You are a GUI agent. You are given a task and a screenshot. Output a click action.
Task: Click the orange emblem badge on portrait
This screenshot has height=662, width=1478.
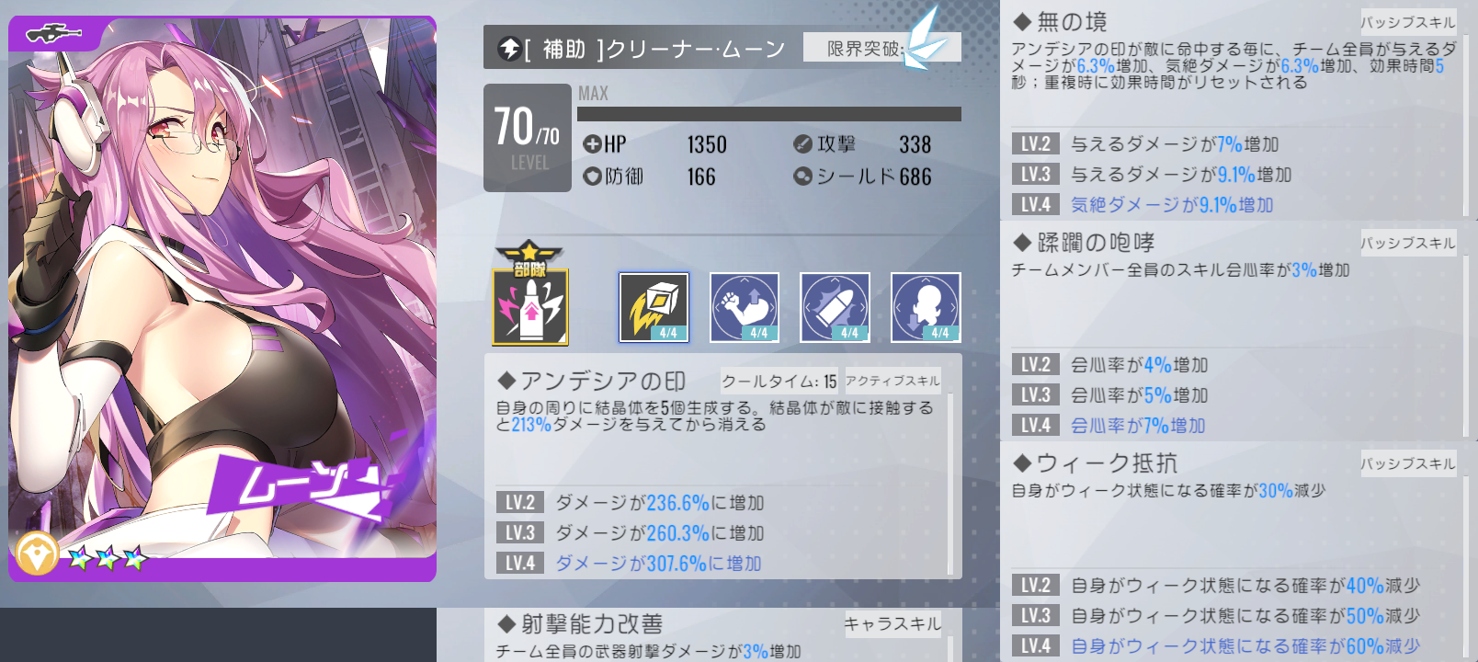pos(37,554)
